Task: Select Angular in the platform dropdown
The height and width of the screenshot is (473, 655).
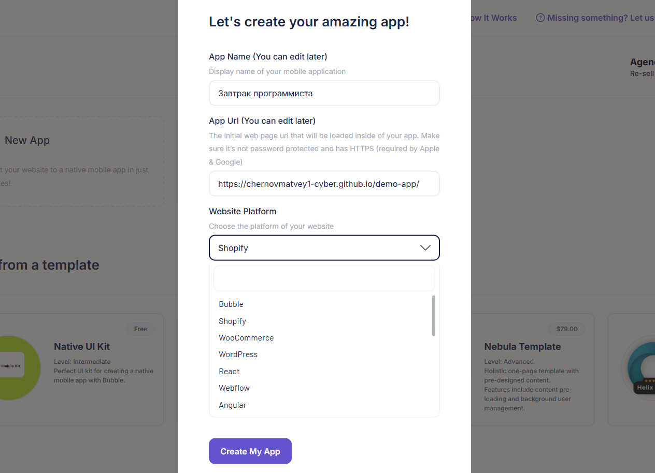Action: coord(232,405)
